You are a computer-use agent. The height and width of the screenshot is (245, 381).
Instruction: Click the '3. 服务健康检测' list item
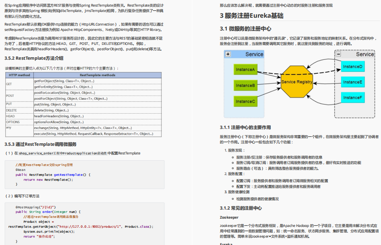pyautogui.click(x=237, y=192)
